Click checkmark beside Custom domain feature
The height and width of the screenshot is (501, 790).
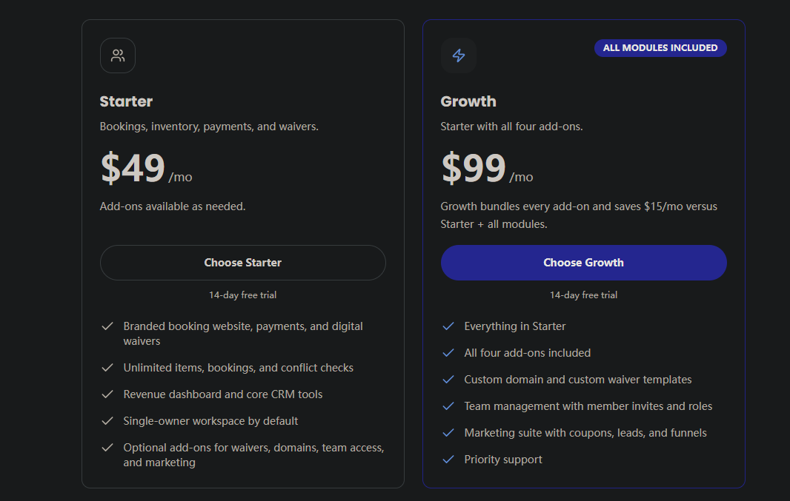[448, 380]
